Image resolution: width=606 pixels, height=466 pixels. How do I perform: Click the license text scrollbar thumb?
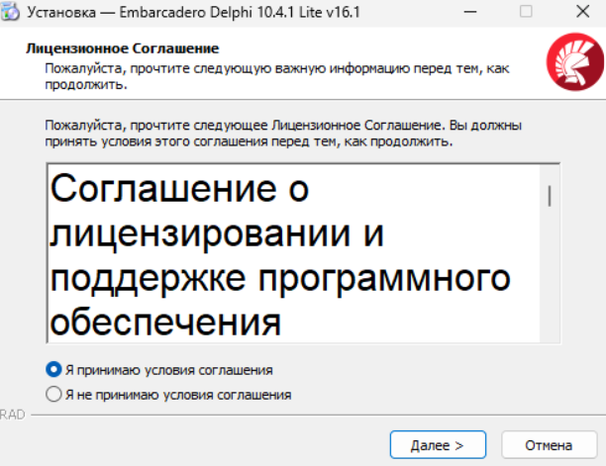click(550, 194)
